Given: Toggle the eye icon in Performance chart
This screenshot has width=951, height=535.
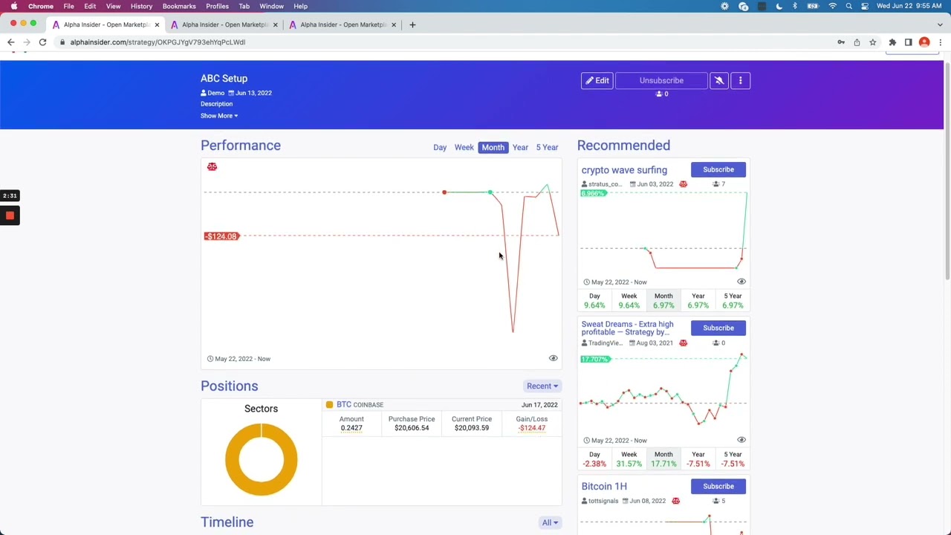Looking at the screenshot, I should tap(553, 358).
